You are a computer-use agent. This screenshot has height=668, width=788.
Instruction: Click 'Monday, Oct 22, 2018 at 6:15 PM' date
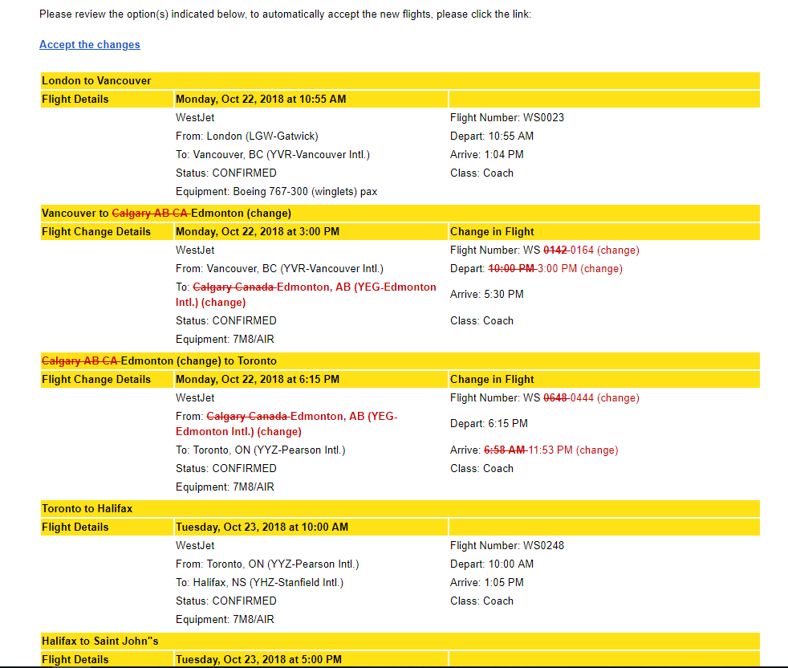(x=258, y=380)
